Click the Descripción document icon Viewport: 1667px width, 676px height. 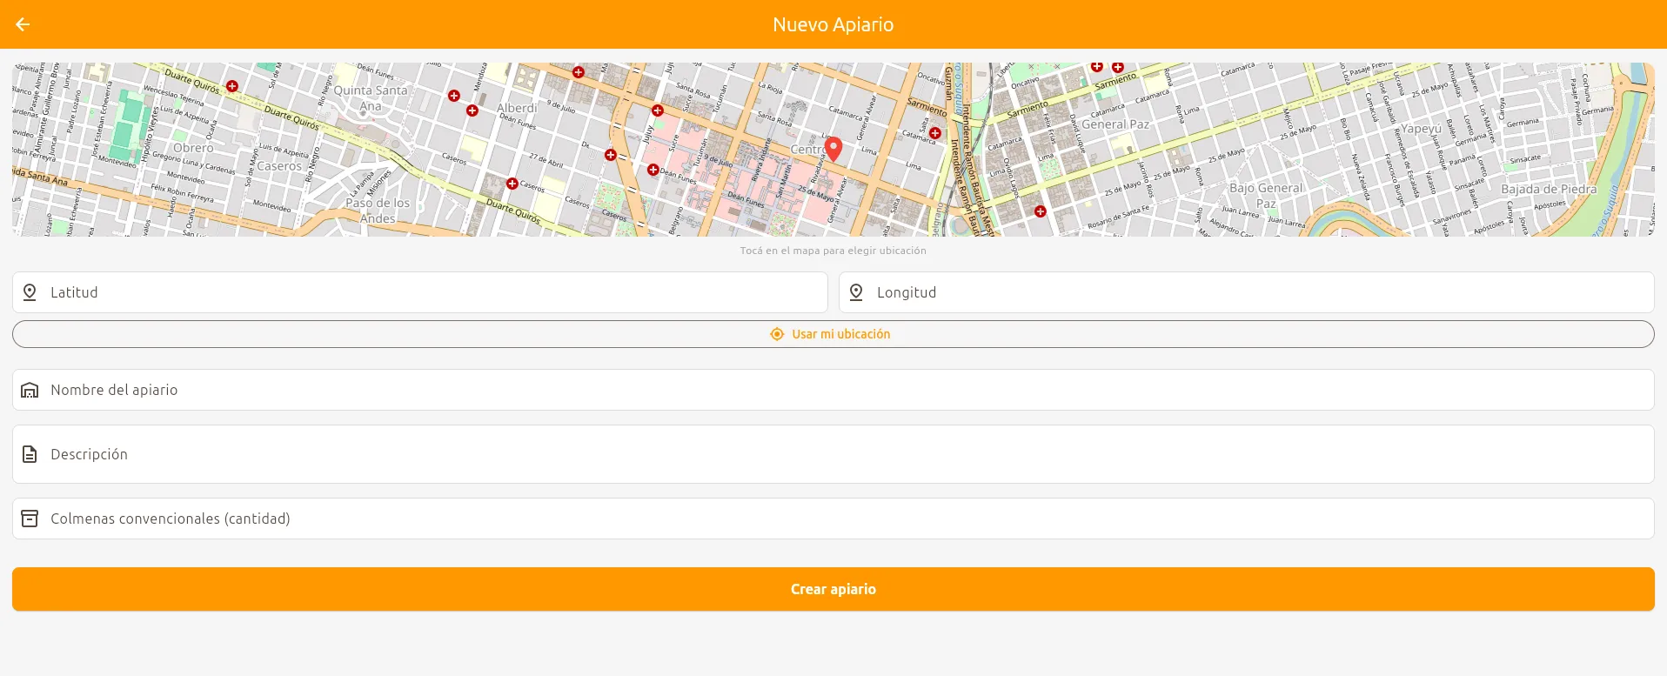pyautogui.click(x=30, y=454)
